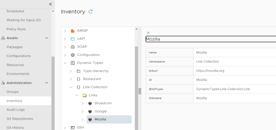Click the Configuration gear icon in tree
Viewport: 276px width, 130px height.
(73, 55)
